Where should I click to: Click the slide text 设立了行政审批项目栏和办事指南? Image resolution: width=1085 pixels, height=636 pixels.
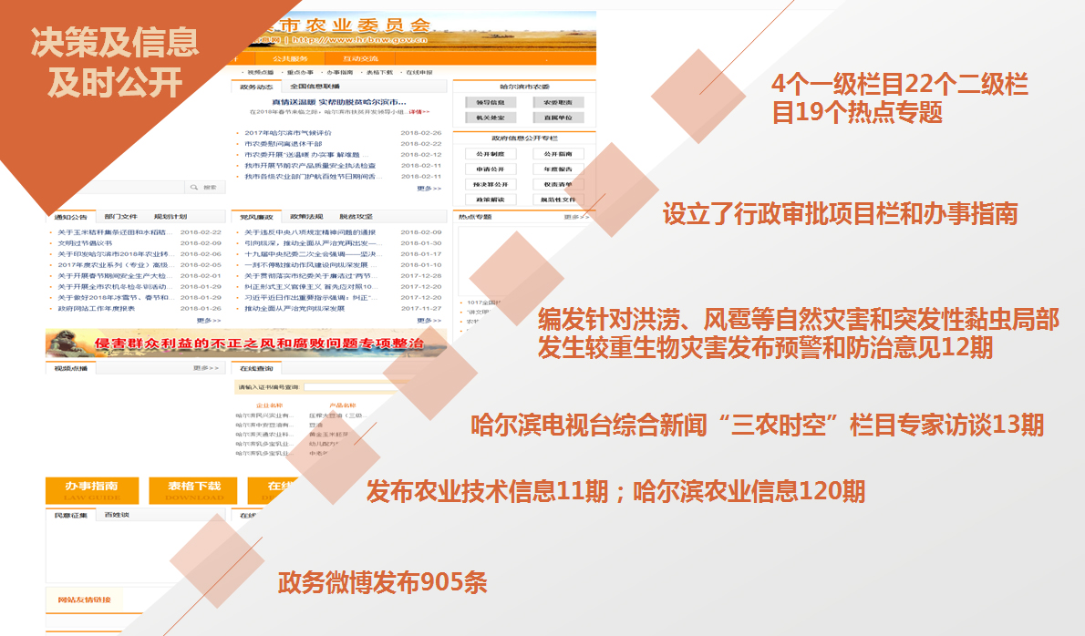(x=841, y=214)
